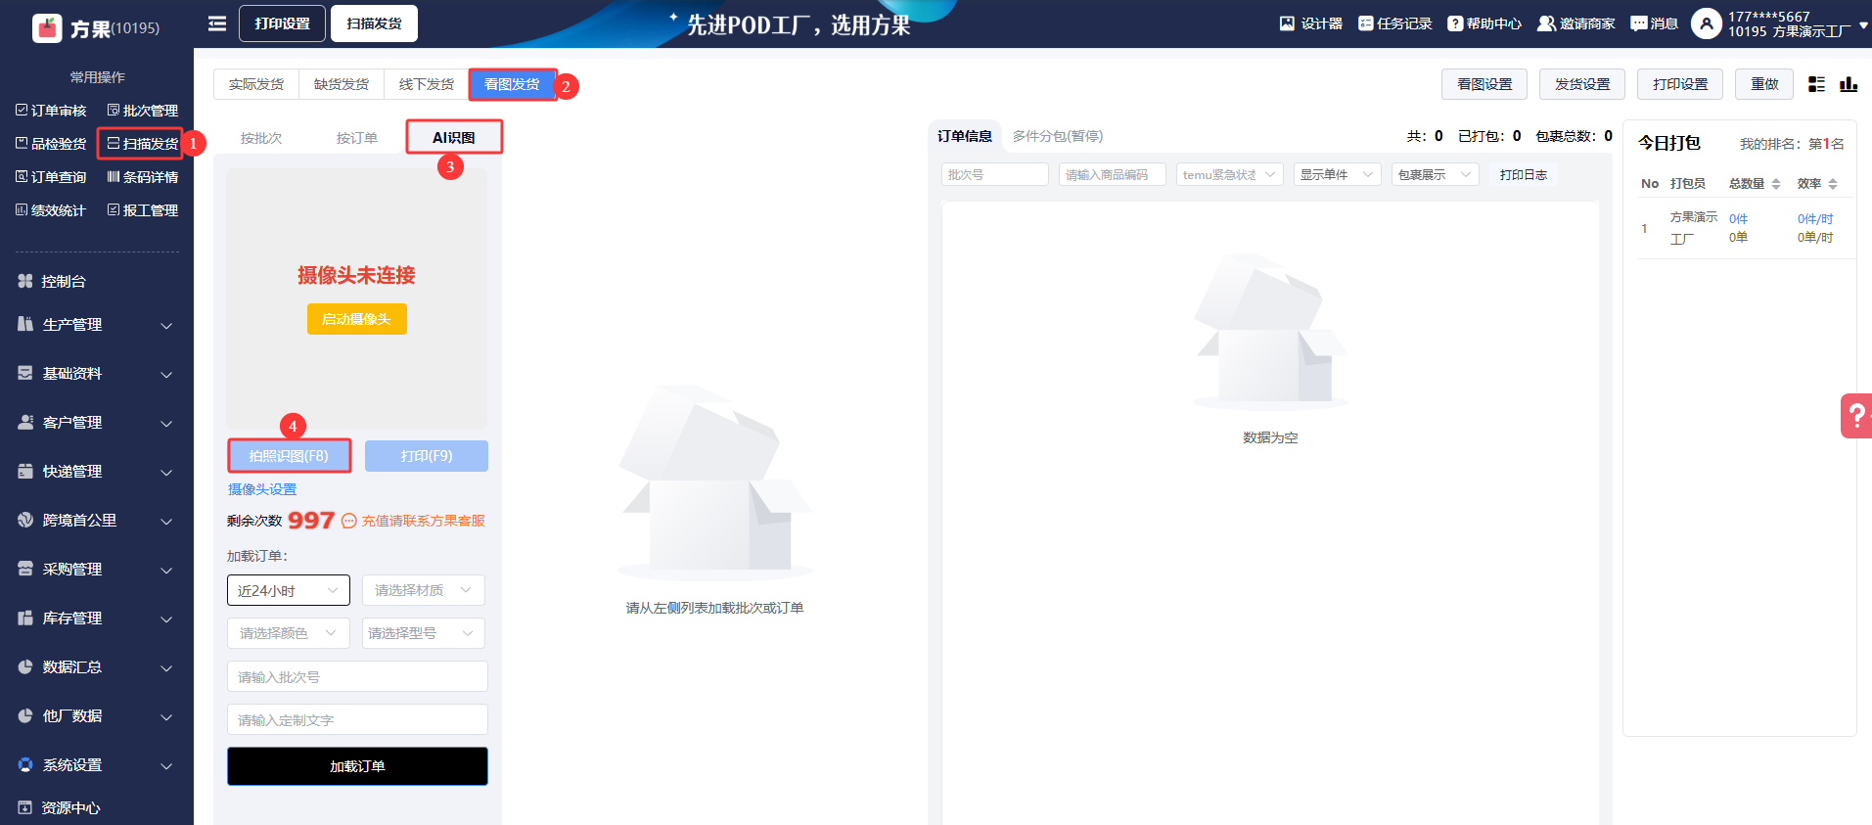Open 消息 messages

click(1654, 23)
